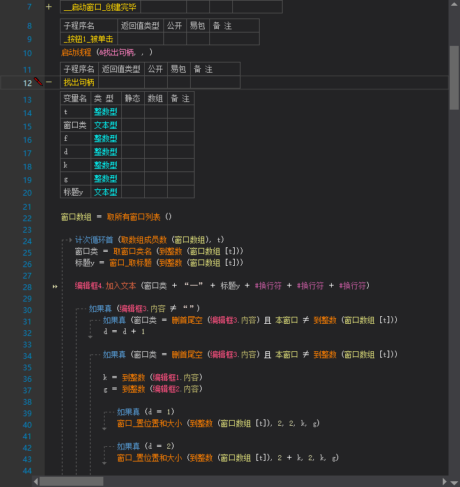The image size is (460, 487).
Task: Click 取所有窗口列表 call on line 22
Action: pos(133,217)
